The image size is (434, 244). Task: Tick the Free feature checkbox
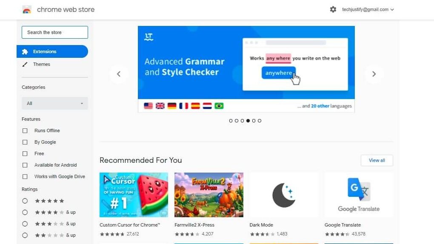(x=25, y=153)
